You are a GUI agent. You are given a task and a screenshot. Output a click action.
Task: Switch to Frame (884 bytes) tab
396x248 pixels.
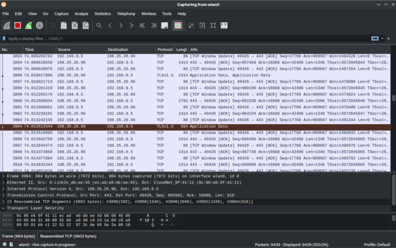click(18, 236)
